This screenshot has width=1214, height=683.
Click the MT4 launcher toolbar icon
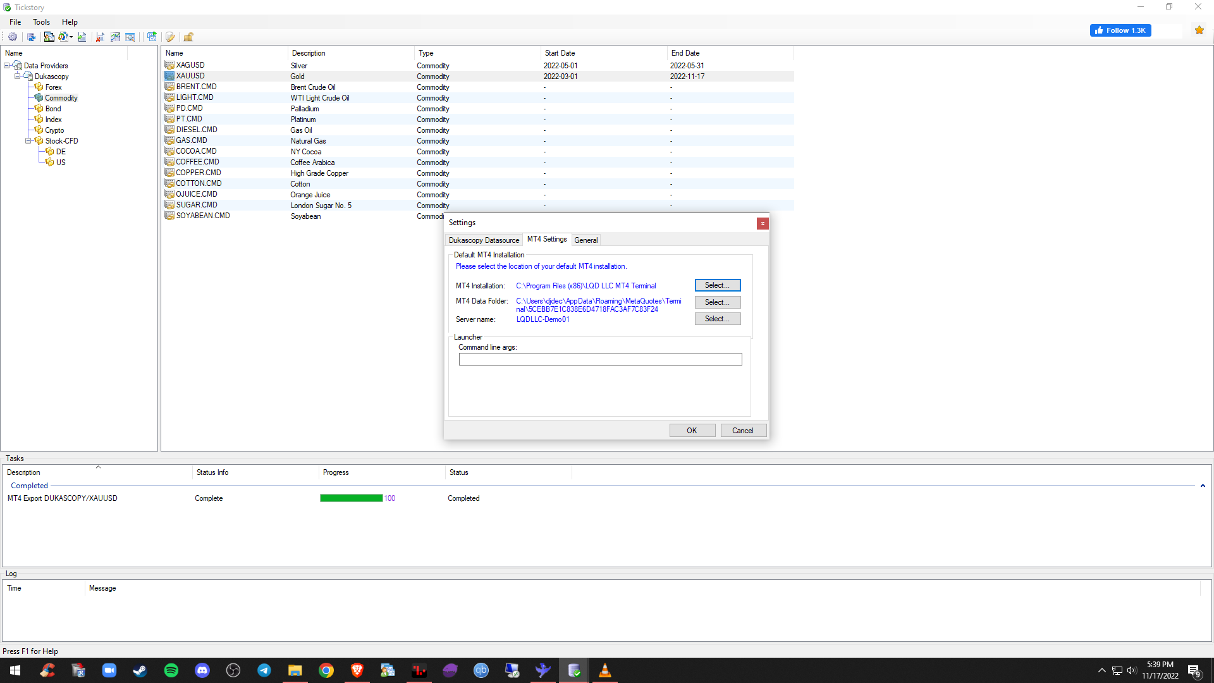[x=49, y=37]
